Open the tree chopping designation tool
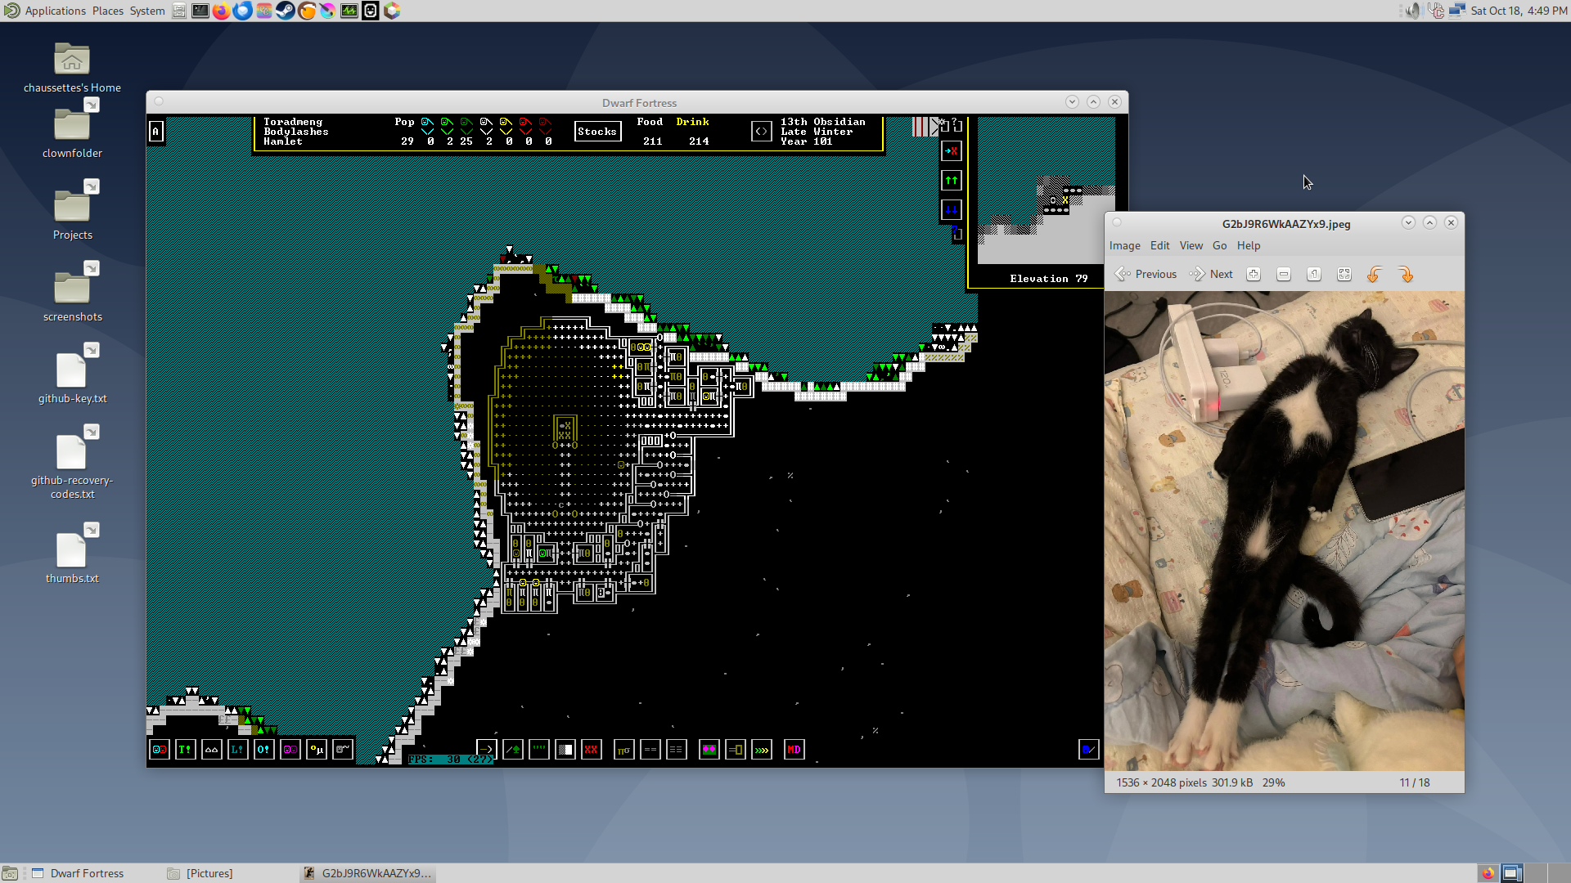 coord(513,750)
